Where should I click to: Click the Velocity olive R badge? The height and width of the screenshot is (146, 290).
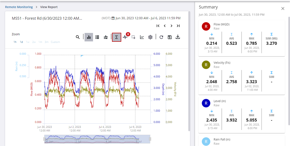click(206, 65)
